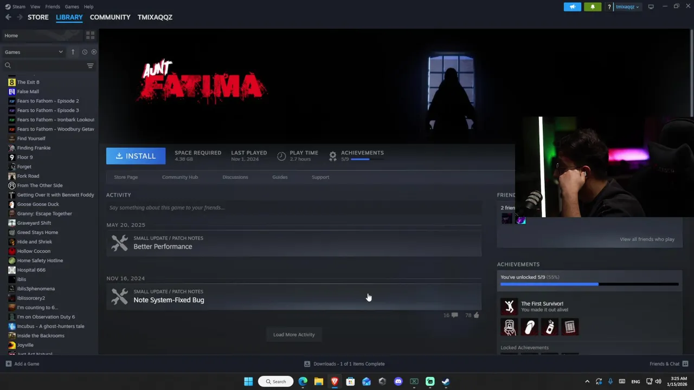Show hidden system tray icons
Image resolution: width=694 pixels, height=390 pixels.
tap(587, 381)
